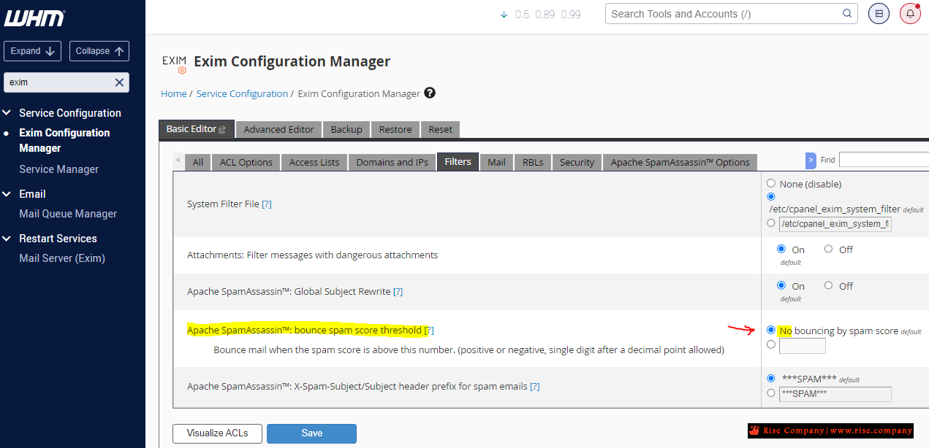Go to Home via the breadcrumb

pyautogui.click(x=174, y=93)
